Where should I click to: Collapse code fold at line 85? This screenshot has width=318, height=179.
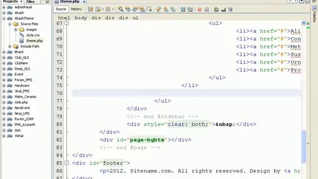coord(67,163)
